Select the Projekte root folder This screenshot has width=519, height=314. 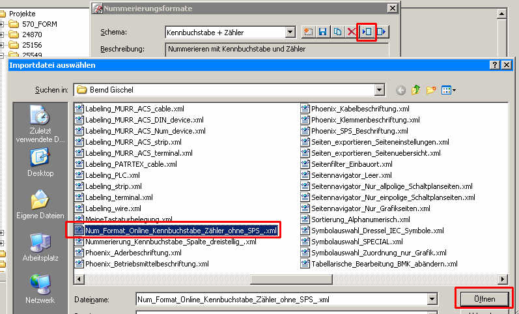(x=18, y=14)
